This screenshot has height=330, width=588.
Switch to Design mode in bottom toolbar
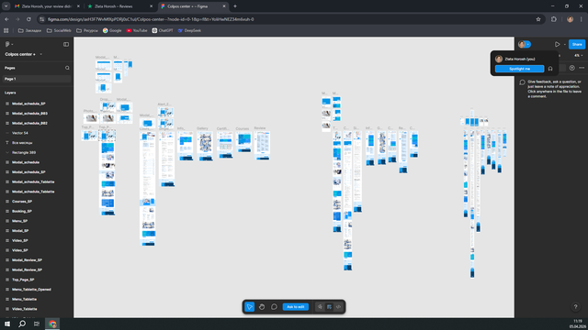point(329,307)
